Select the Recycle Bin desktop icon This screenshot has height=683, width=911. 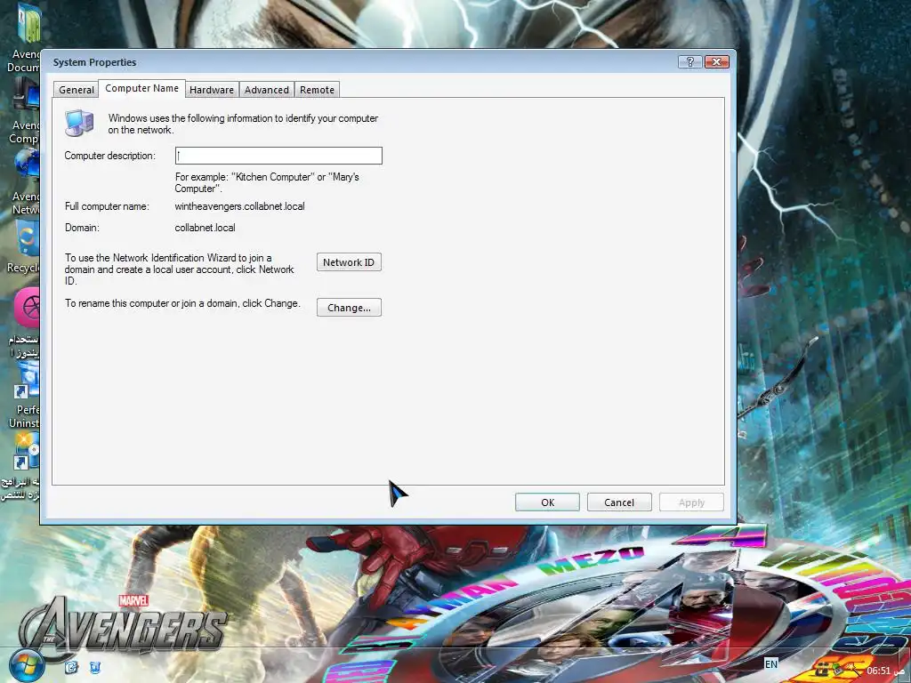pos(23,248)
